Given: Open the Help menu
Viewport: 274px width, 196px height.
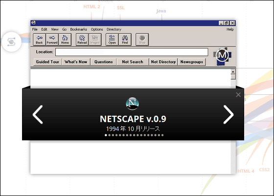Looking at the screenshot, I should coord(230,29).
